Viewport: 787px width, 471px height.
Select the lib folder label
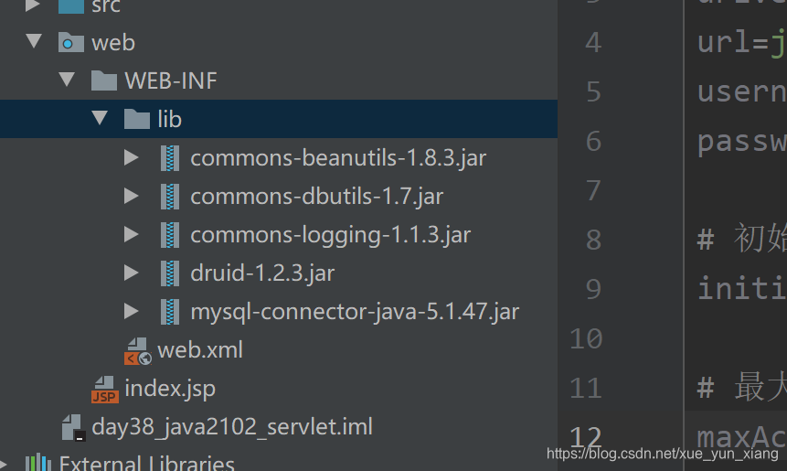pyautogui.click(x=170, y=120)
